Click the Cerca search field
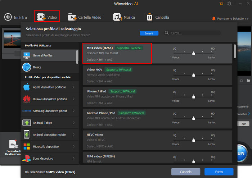This screenshot has height=178, width=252. [x=198, y=33]
